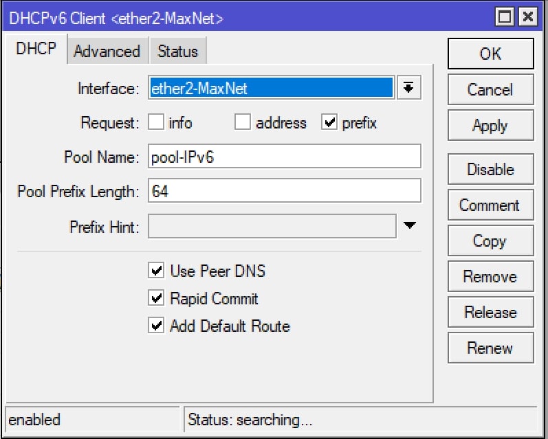Disable the DHCPv6 client

(x=491, y=169)
